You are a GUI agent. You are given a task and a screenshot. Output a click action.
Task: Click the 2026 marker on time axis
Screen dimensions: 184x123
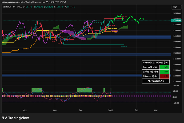110,110
